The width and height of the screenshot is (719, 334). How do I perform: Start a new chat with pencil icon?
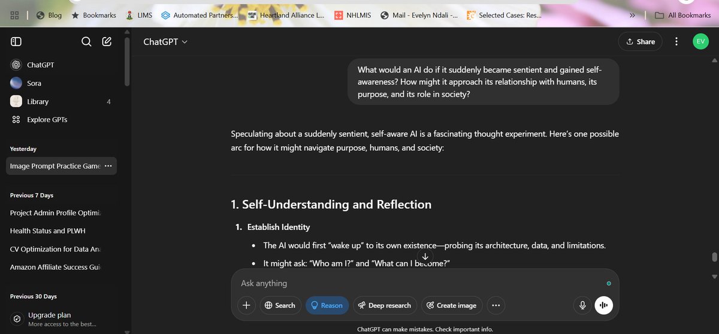click(107, 41)
